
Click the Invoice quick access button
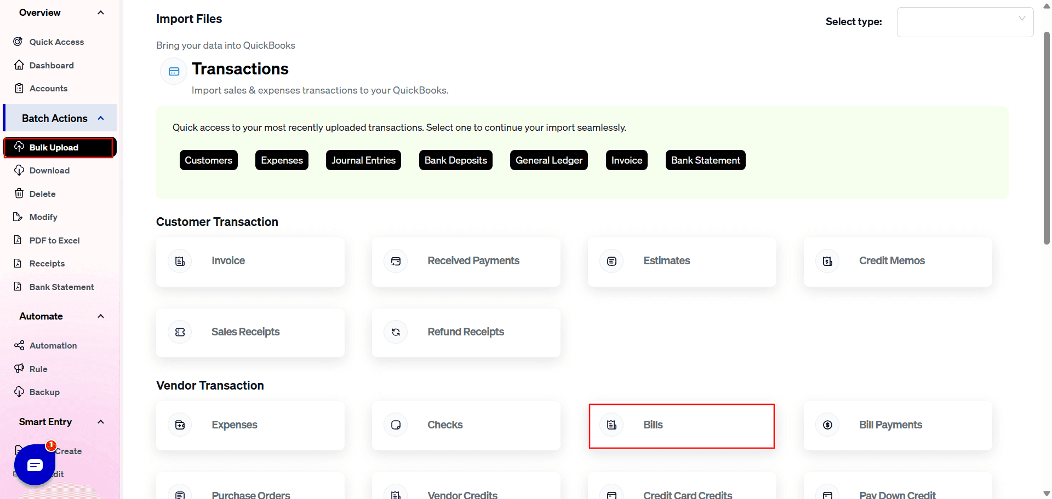coord(627,160)
